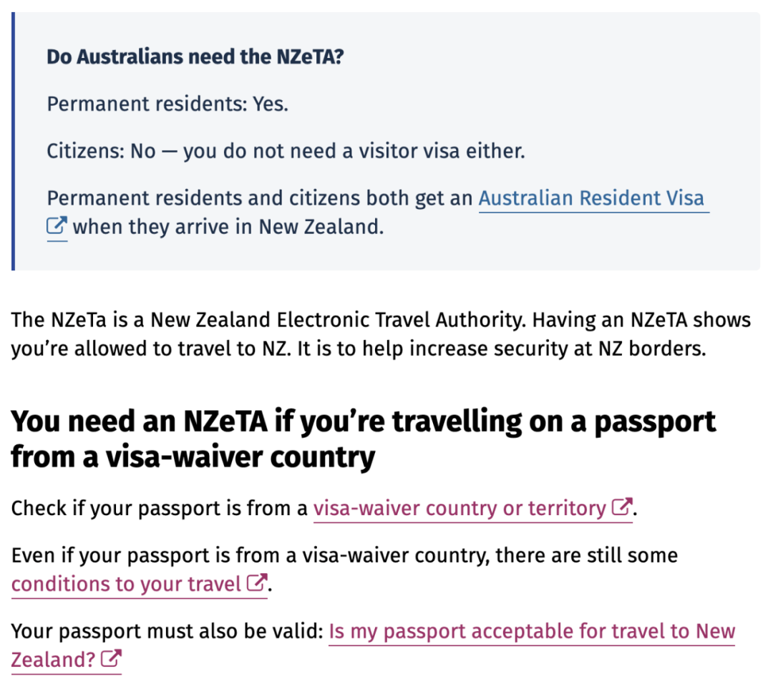773x697 pixels.
Task: Click external-link icon after "country or territory"
Action: point(621,508)
